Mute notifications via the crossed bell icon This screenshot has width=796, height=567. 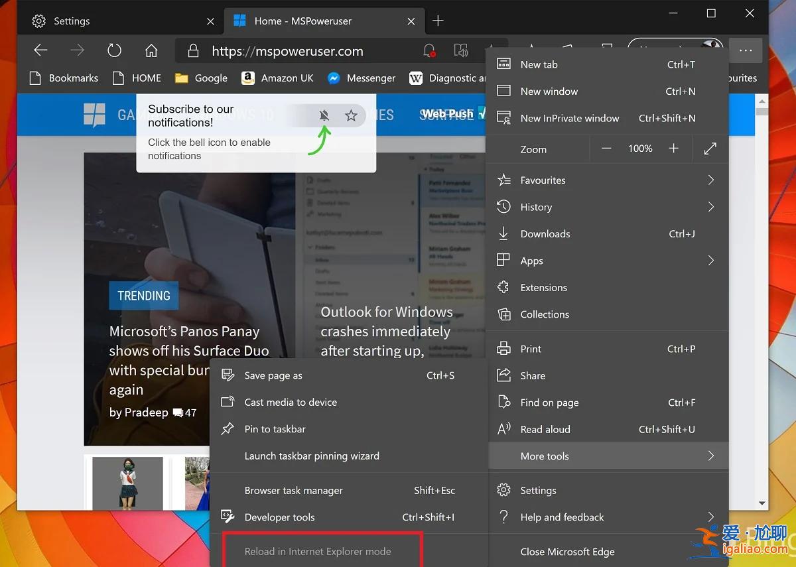324,115
